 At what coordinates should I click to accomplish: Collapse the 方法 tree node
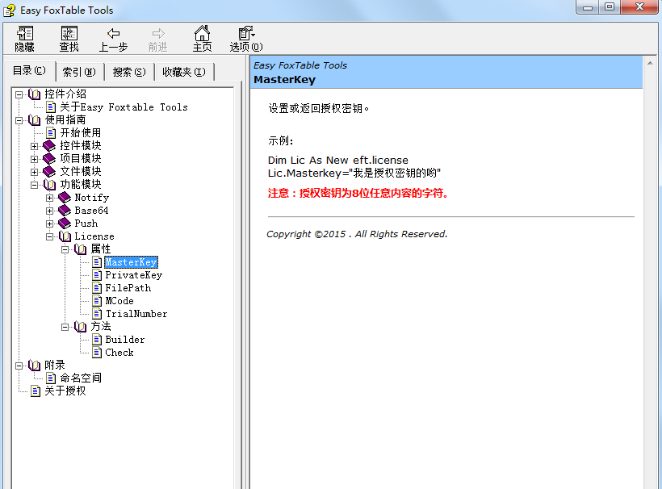[65, 327]
